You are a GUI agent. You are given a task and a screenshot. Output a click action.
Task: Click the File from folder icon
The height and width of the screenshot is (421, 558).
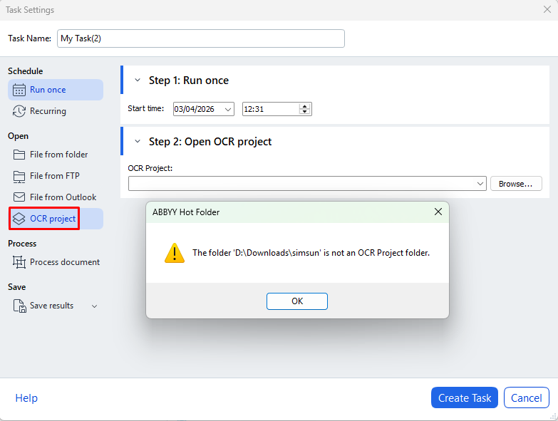(x=19, y=155)
